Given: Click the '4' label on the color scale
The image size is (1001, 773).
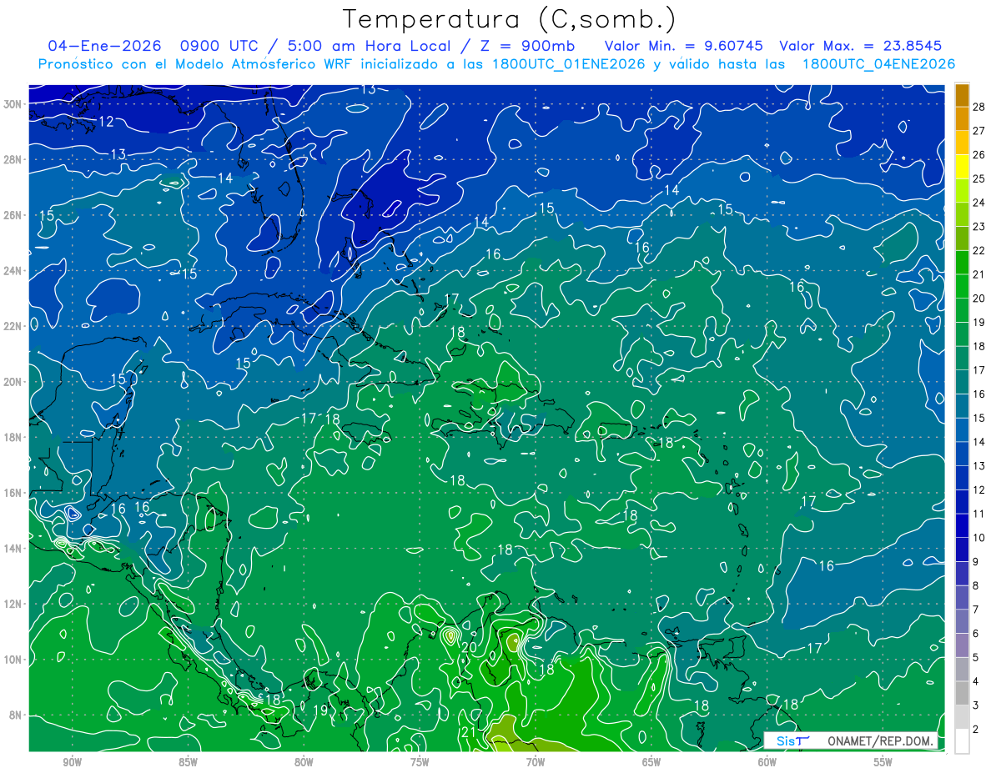Looking at the screenshot, I should pyautogui.click(x=976, y=681).
